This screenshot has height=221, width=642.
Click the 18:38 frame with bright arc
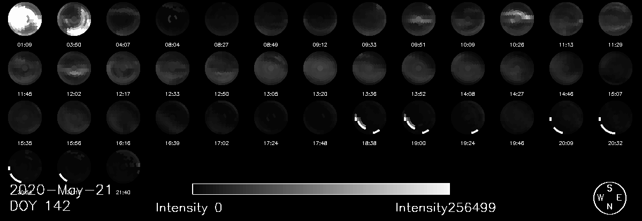pyautogui.click(x=369, y=118)
